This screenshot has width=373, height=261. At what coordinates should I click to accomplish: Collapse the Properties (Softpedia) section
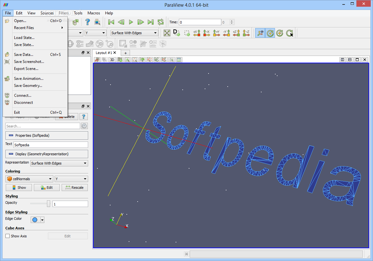[x=47, y=135]
